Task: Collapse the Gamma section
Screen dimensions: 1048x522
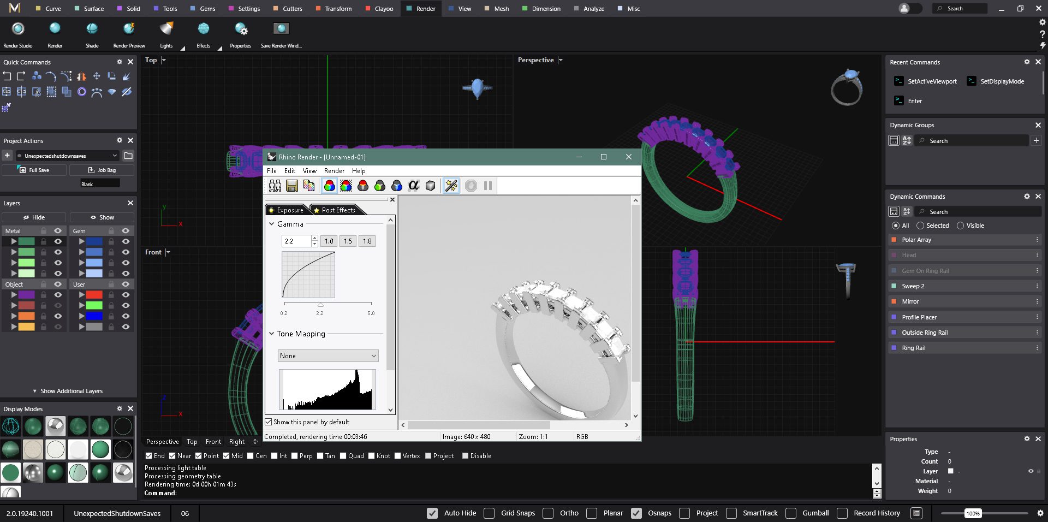Action: pyautogui.click(x=272, y=224)
